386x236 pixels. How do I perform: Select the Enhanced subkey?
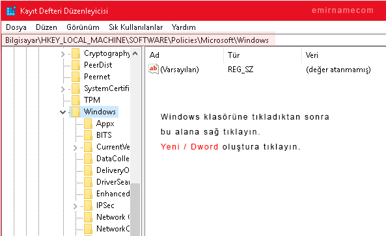tap(113, 194)
